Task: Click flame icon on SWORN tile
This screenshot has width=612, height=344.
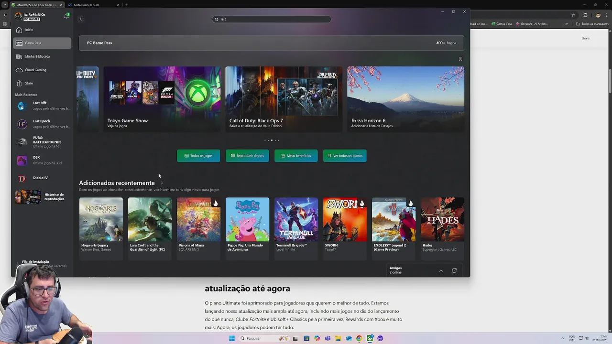Action: tap(362, 204)
